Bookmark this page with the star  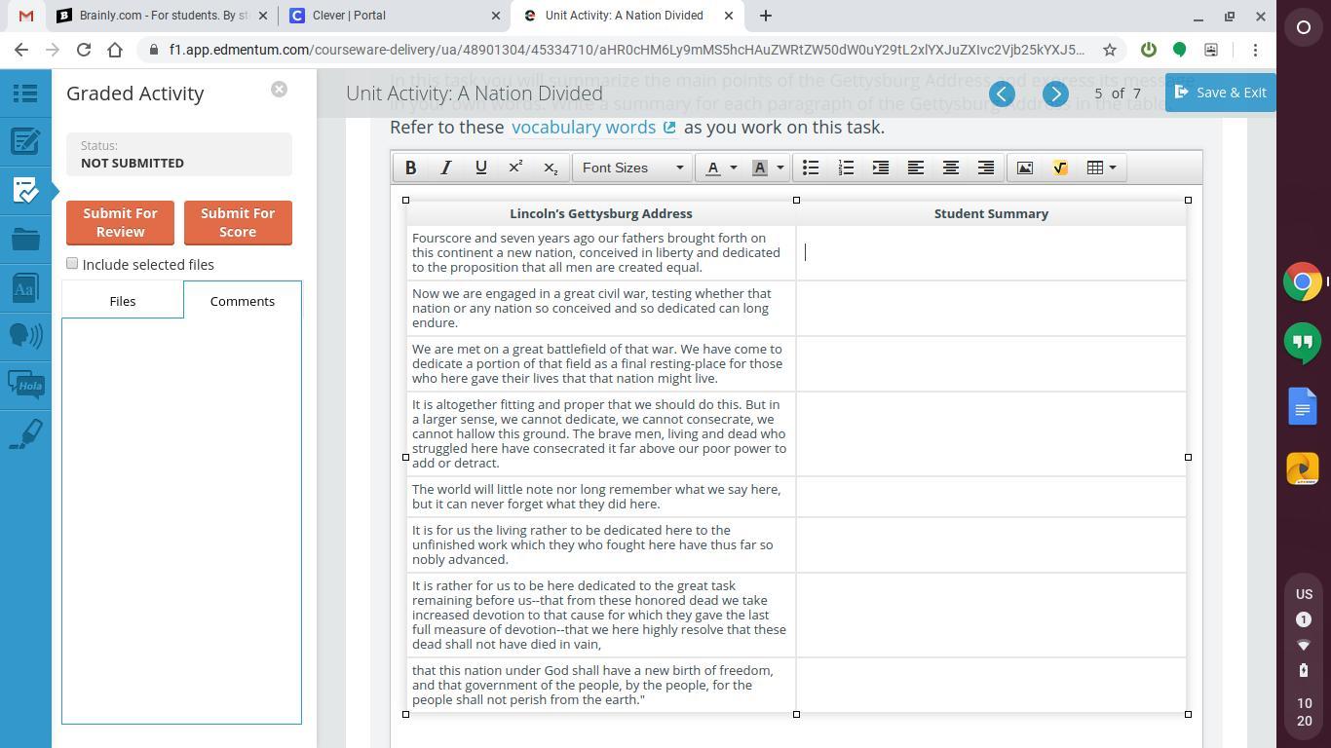pos(1109,50)
